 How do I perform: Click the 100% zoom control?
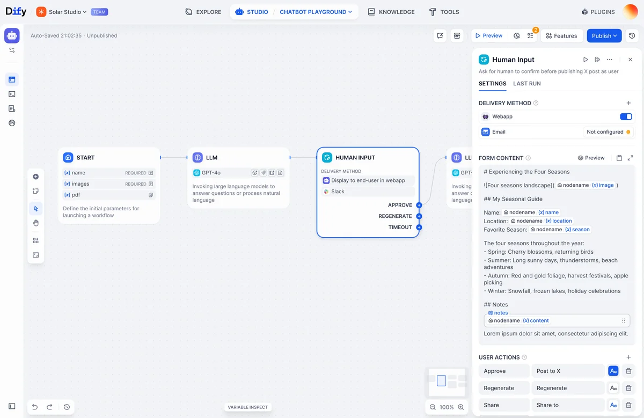(x=447, y=407)
